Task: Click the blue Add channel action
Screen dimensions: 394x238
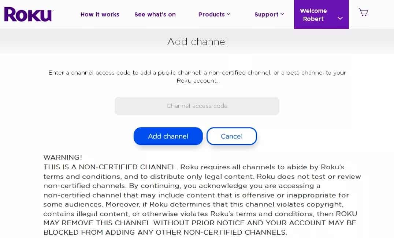Action: [168, 136]
